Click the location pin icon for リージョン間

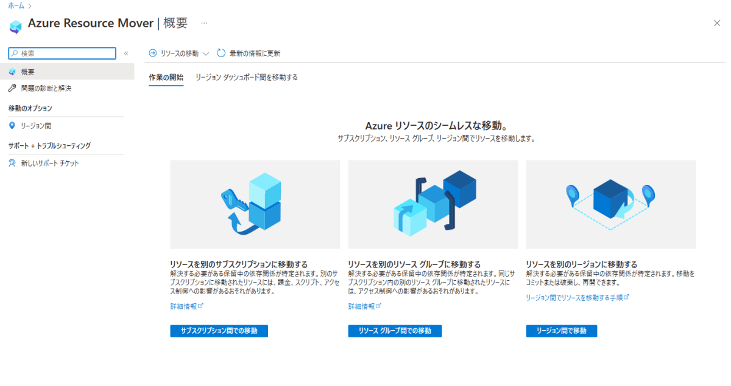(12, 125)
